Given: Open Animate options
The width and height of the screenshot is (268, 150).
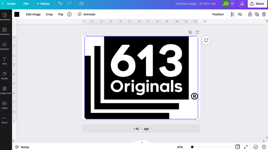Looking at the screenshot, I should (x=86, y=14).
